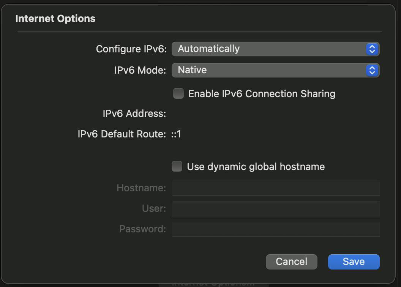Open the Configure IPv6 dropdown

pos(269,49)
